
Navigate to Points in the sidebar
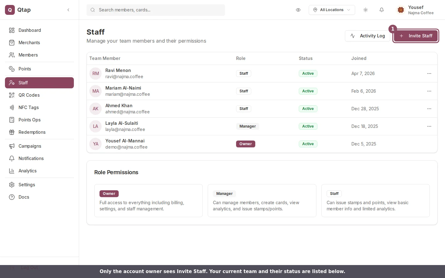coord(39,69)
